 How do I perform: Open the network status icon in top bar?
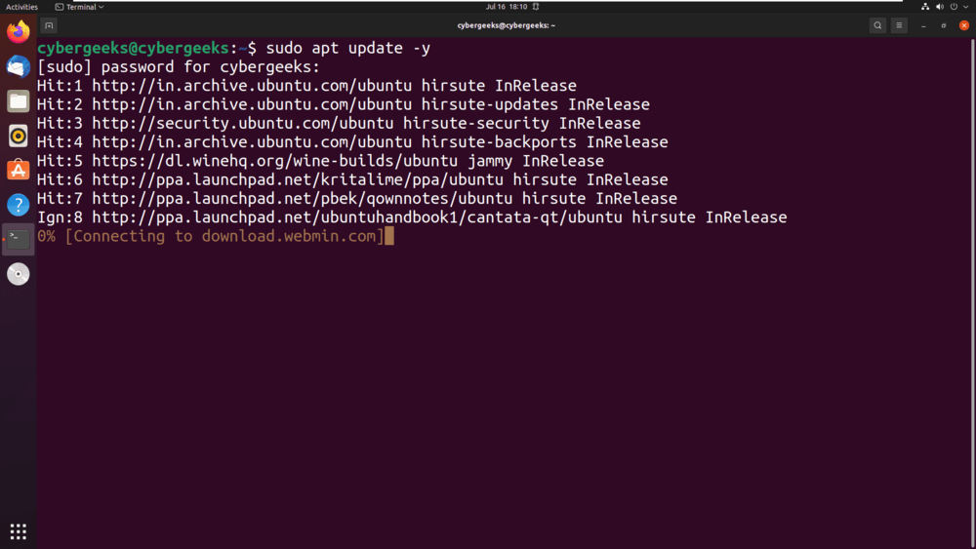[925, 7]
